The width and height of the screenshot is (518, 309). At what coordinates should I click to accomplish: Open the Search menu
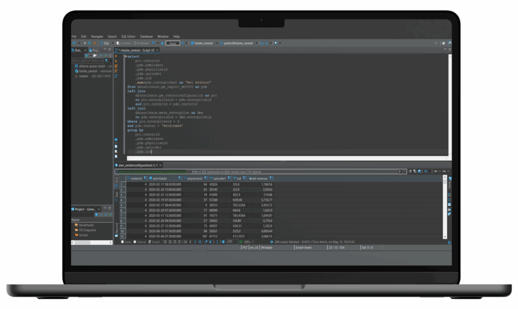coord(112,36)
